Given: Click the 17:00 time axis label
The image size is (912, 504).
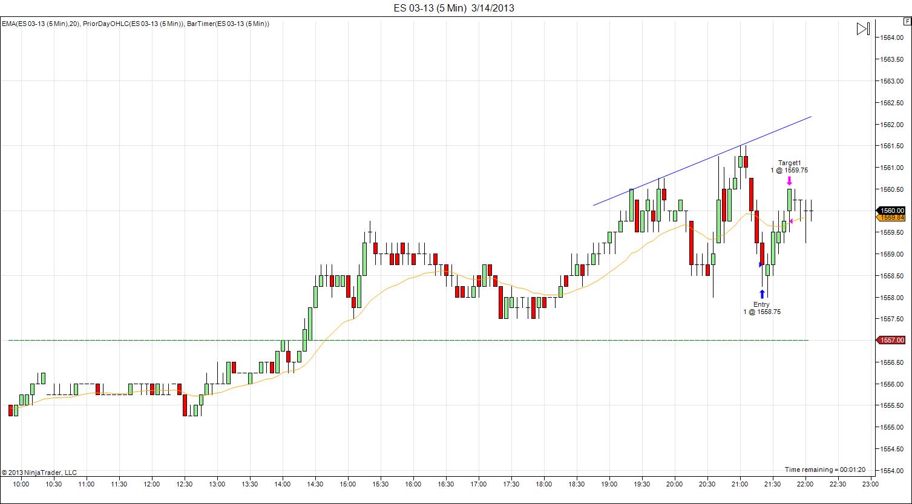Looking at the screenshot, I should pos(479,484).
